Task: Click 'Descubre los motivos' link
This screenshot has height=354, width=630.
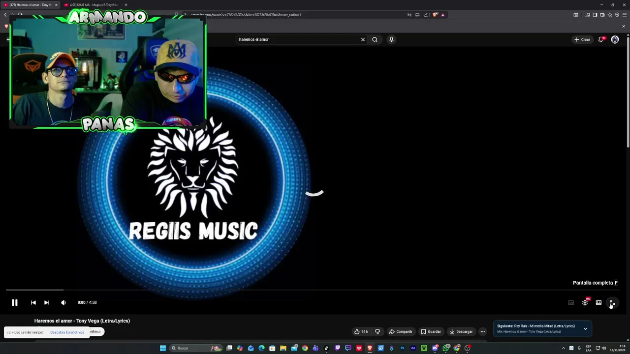Action: coord(67,332)
